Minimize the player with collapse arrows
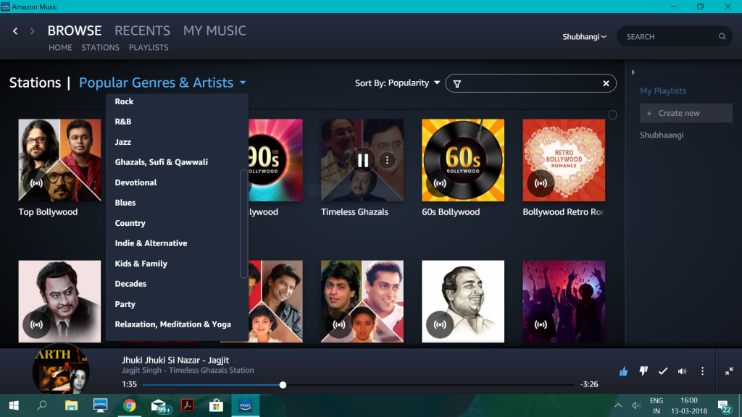 coord(729,371)
